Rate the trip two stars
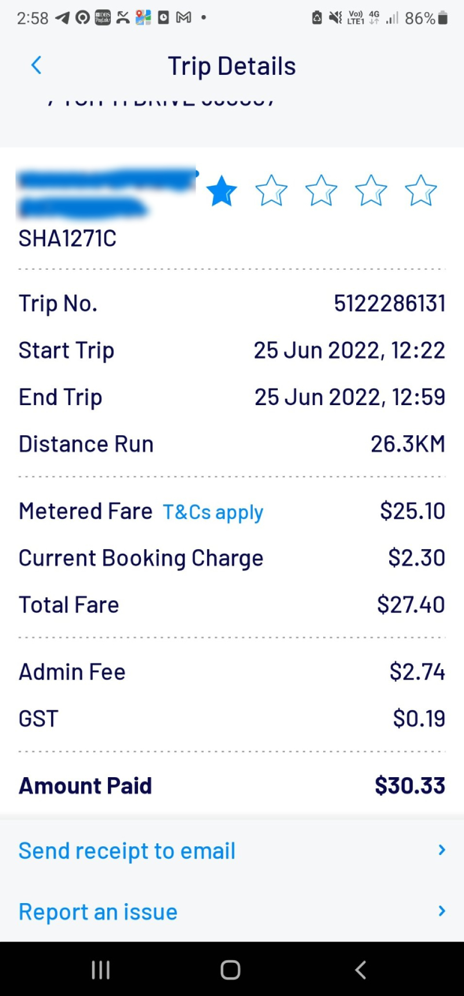The width and height of the screenshot is (464, 996). coord(271,191)
